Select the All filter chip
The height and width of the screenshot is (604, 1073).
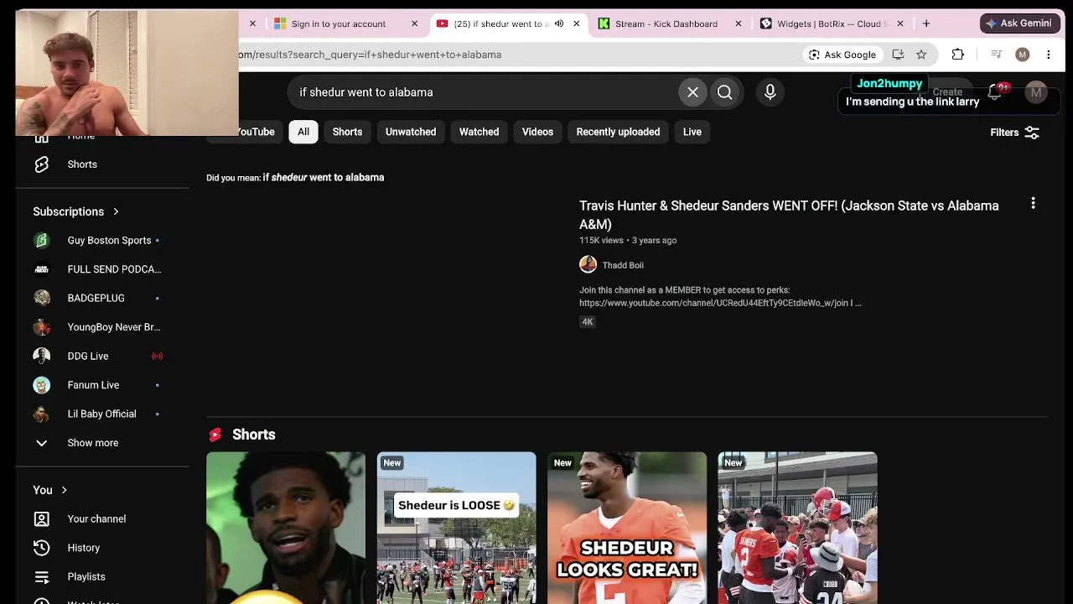point(303,132)
